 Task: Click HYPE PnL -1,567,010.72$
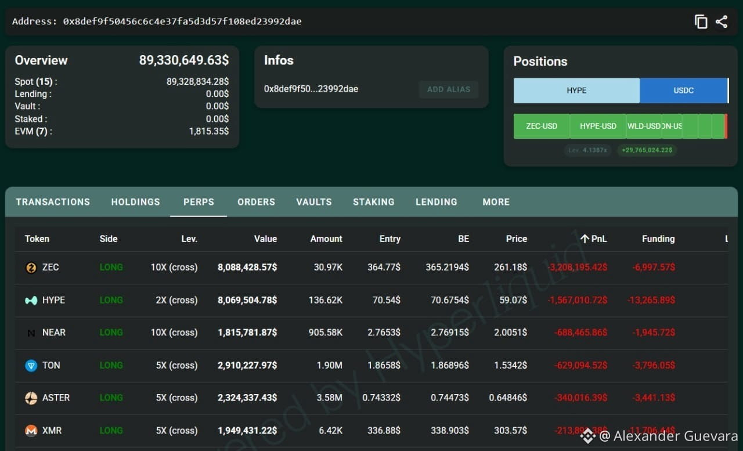pyautogui.click(x=578, y=300)
